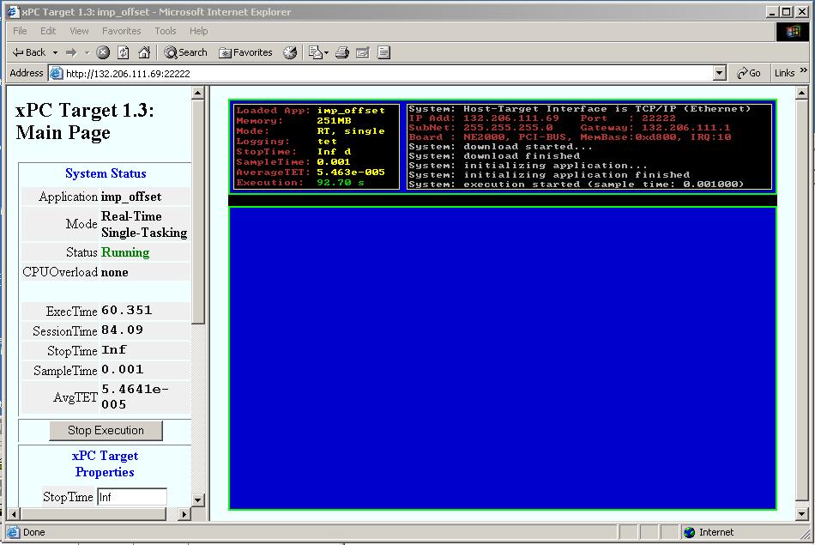Click the System Status heading

pos(106,173)
